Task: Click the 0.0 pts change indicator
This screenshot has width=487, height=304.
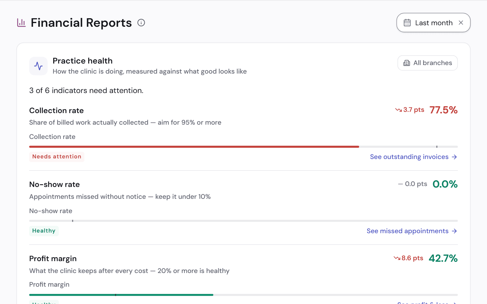Action: coord(413,184)
